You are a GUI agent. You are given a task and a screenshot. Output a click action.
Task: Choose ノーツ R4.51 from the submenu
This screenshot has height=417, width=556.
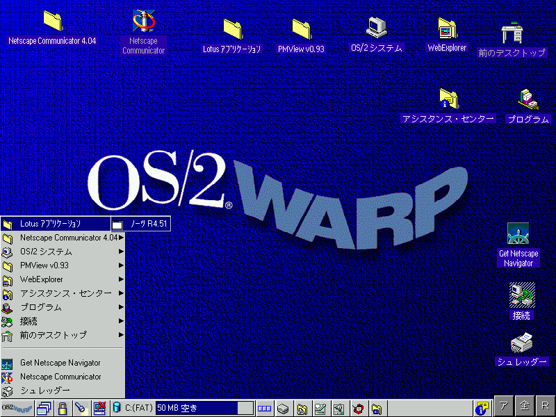[x=141, y=224]
